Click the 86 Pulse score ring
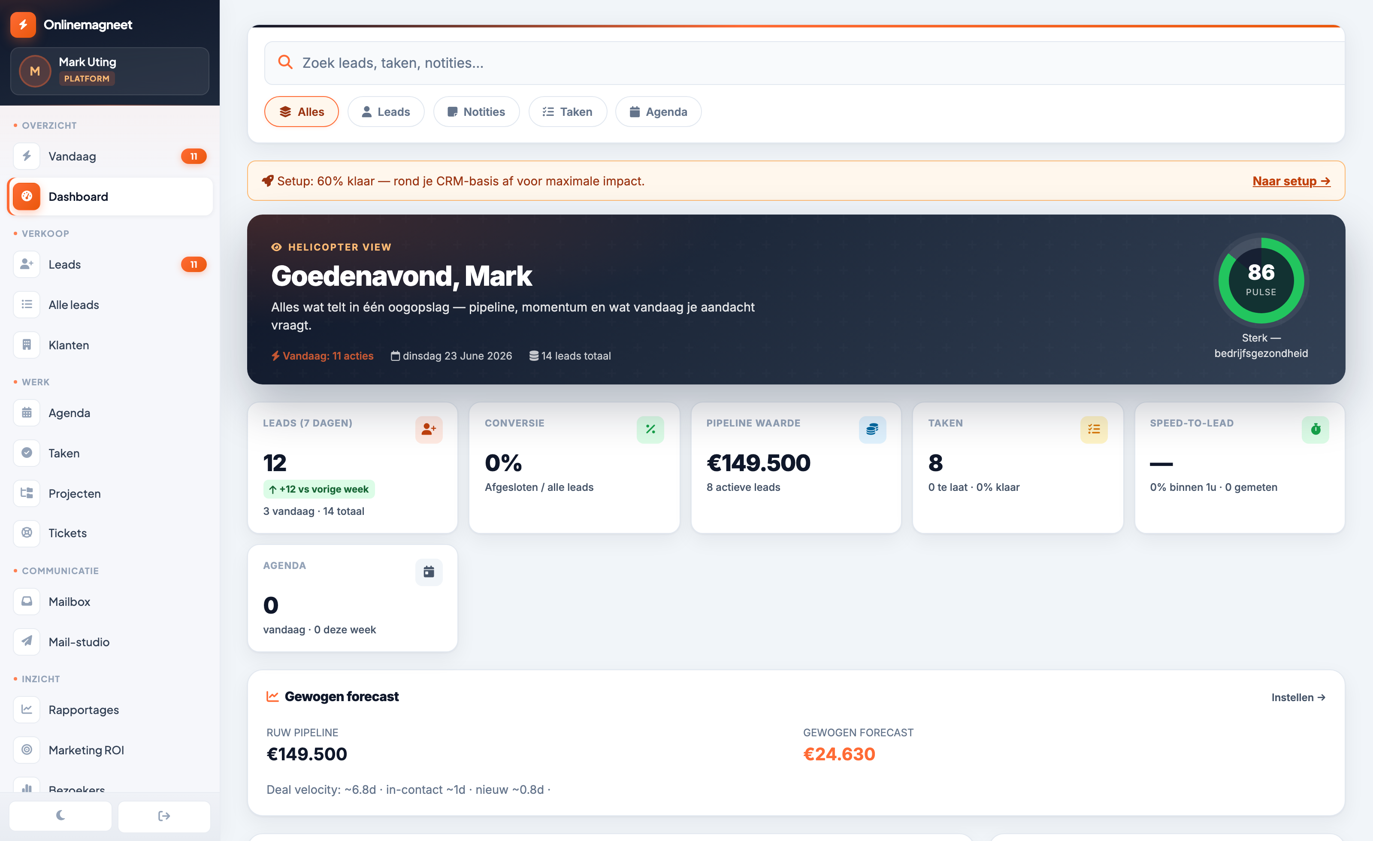This screenshot has height=841, width=1373. (x=1261, y=280)
